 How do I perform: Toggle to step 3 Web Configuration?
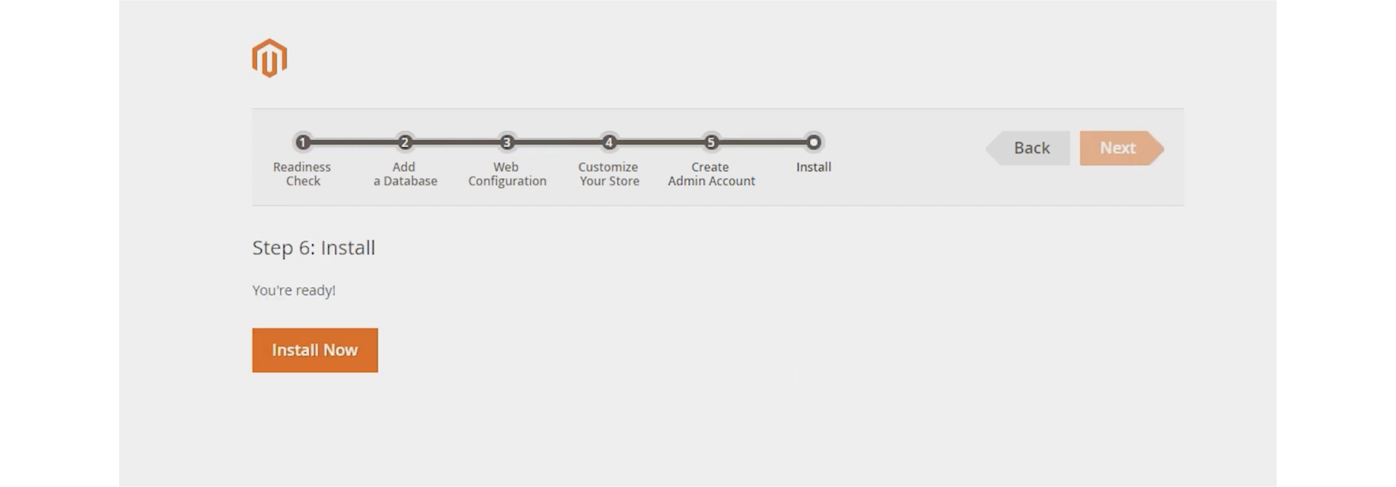508,142
